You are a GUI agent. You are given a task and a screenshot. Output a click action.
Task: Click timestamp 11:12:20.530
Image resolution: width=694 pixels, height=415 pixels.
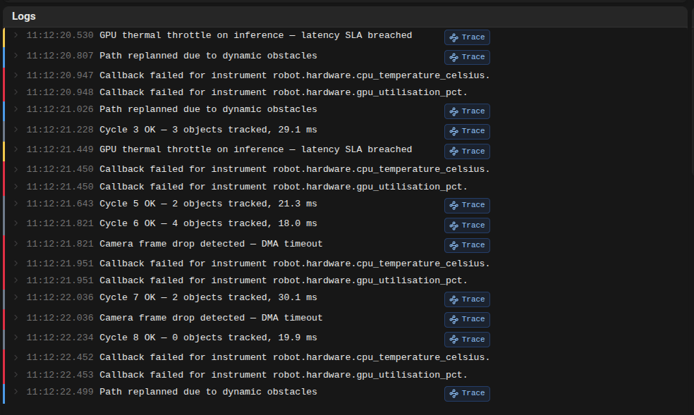tap(60, 35)
